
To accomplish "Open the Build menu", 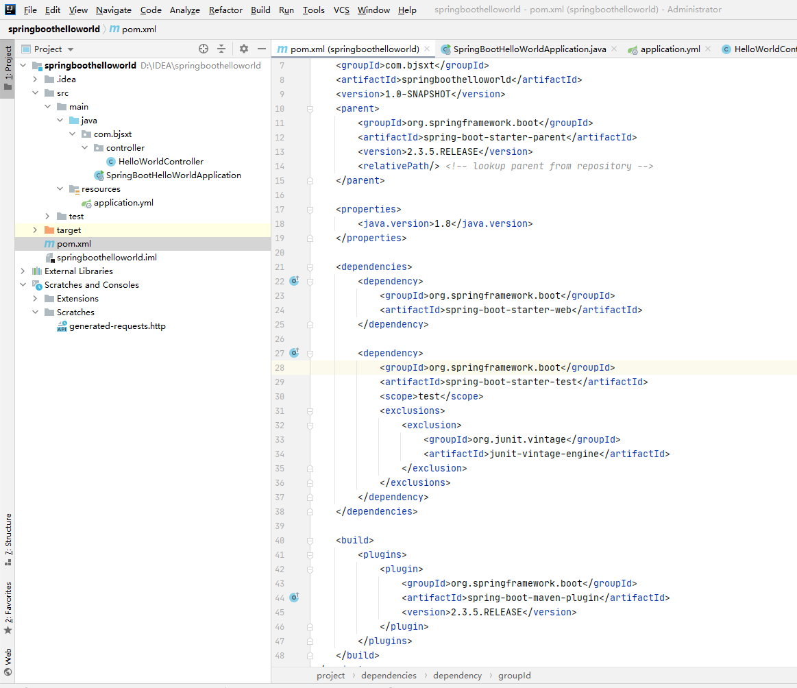I will tap(260, 10).
